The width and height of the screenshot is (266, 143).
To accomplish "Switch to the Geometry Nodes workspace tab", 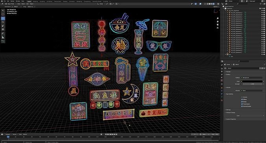I will click(97, 1).
